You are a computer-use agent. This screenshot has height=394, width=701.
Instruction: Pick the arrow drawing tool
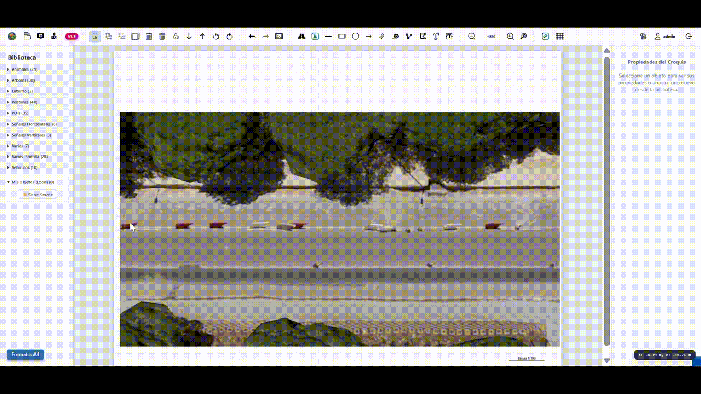[369, 37]
